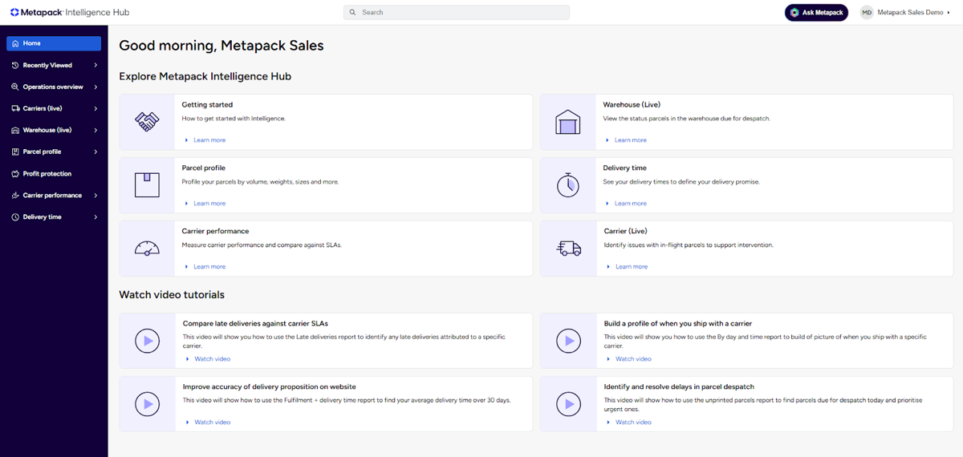This screenshot has width=963, height=457.
Task: Click the search magnifier icon
Action: coord(353,12)
